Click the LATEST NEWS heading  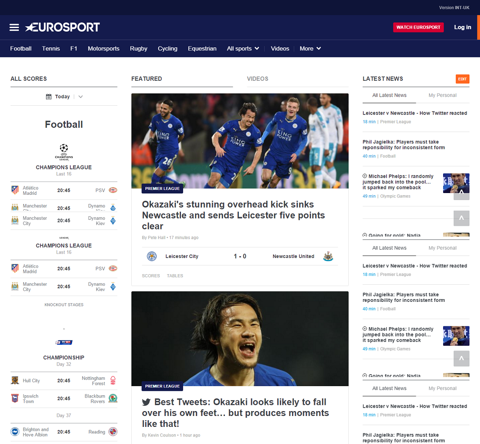coord(383,79)
